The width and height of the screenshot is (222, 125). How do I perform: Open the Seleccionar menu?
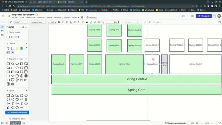click(x=31, y=17)
